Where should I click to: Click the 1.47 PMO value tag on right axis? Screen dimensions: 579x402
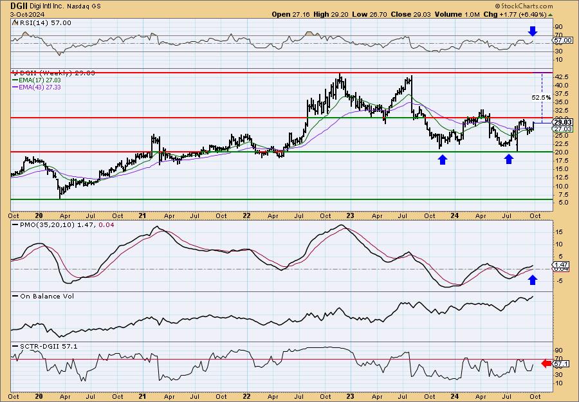[562, 265]
